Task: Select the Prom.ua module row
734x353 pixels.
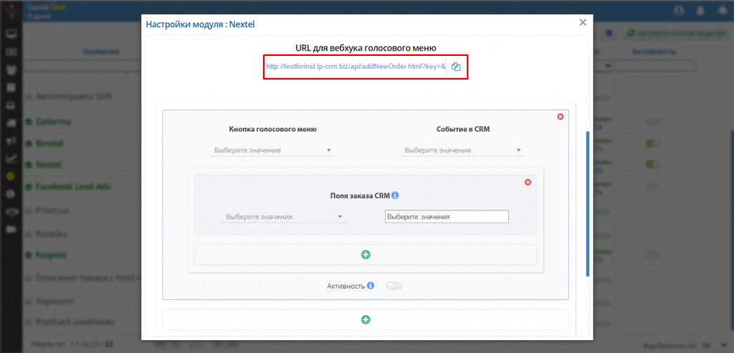Action: tap(52, 211)
